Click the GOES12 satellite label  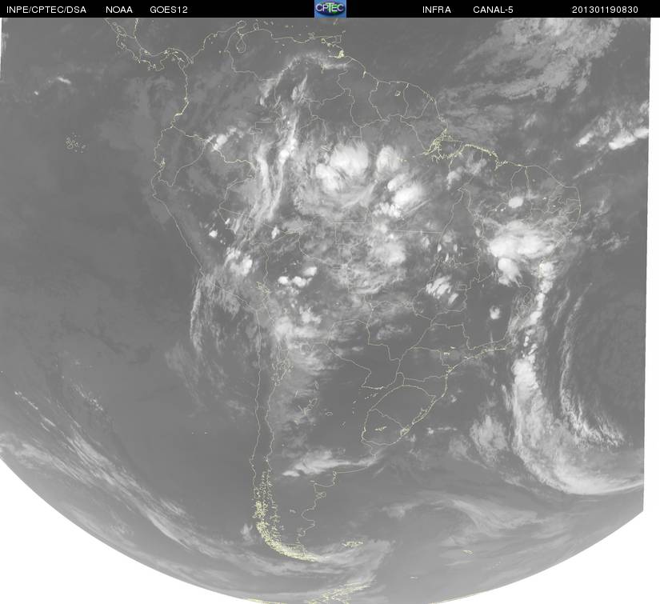pos(169,10)
